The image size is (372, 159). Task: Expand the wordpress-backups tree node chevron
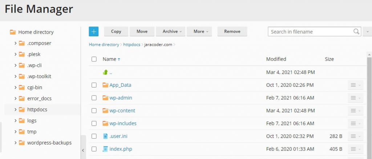click(15, 143)
